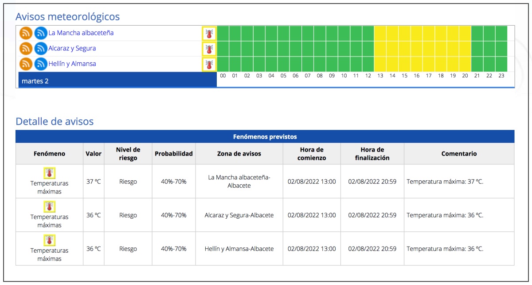This screenshot has height=285, width=532.
Task: Open the La Mancha albaceteña link
Action: pyautogui.click(x=81, y=33)
